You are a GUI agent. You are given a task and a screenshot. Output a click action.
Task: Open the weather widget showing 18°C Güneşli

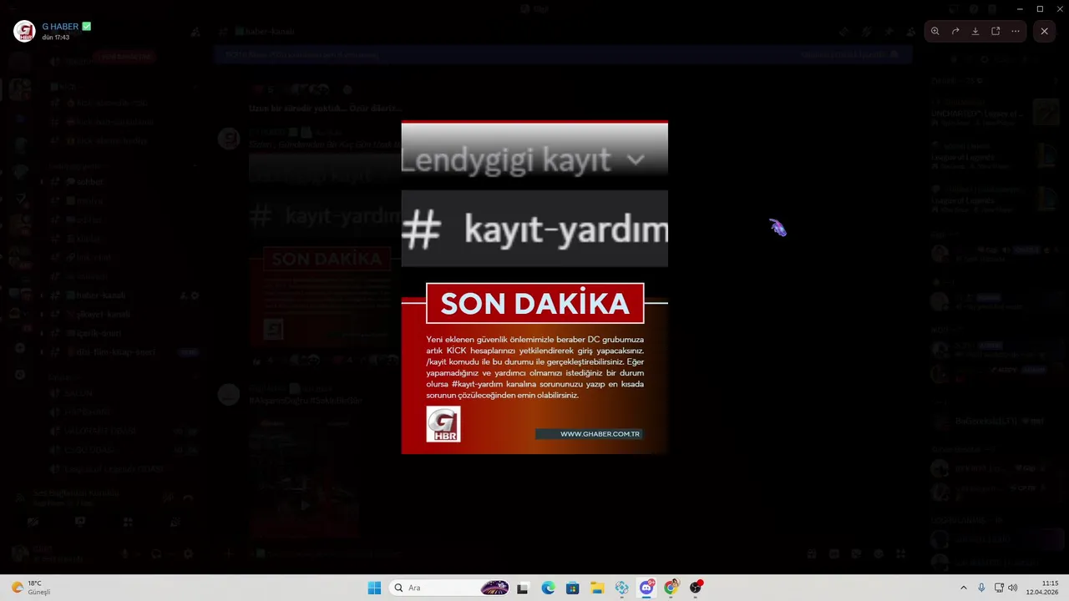(32, 588)
